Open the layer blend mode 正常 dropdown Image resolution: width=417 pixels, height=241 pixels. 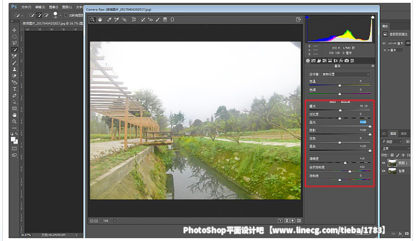[x=396, y=148]
